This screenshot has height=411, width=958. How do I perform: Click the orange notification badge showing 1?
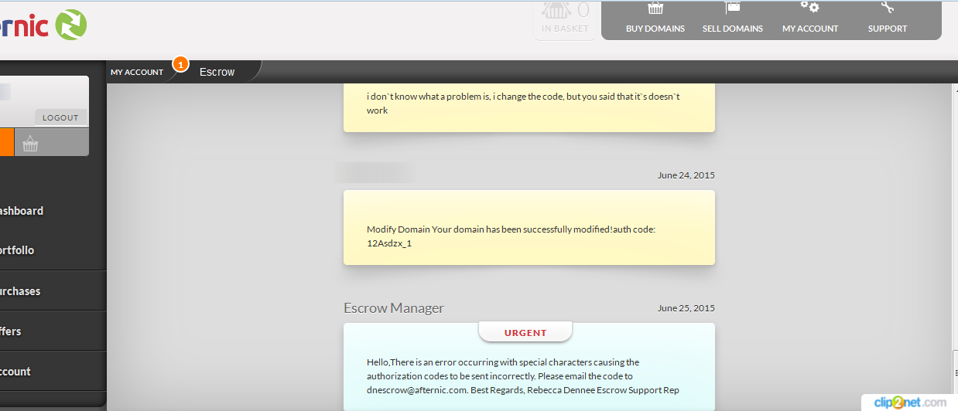pyautogui.click(x=180, y=64)
